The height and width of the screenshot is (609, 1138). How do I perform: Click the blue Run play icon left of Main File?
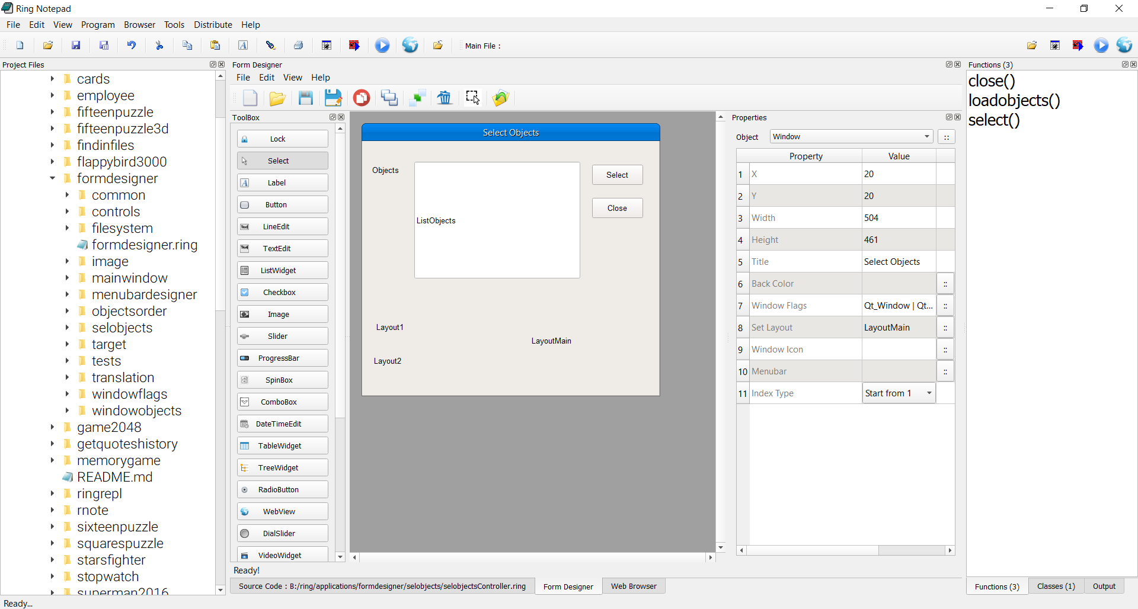[x=382, y=46]
